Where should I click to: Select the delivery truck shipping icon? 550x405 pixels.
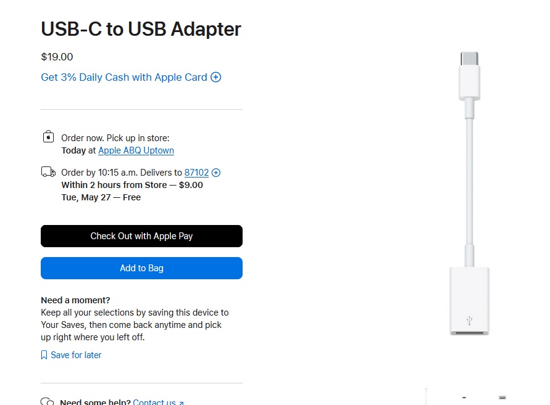click(x=48, y=171)
